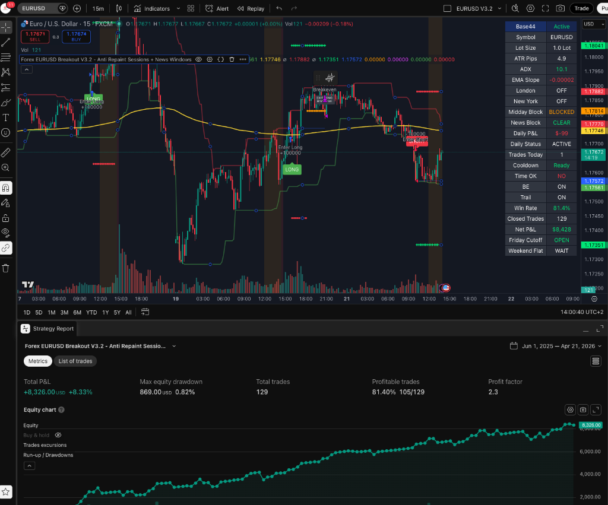The image size is (608, 505).
Task: Change the USD price scale currency
Action: click(x=594, y=24)
